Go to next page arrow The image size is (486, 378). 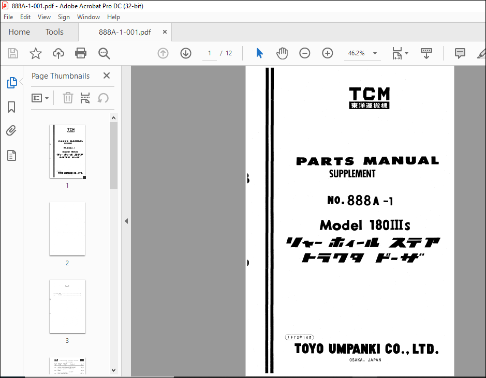[186, 53]
